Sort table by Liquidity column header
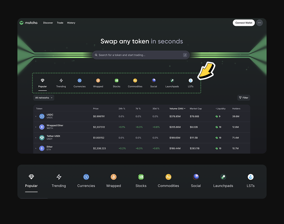The image size is (284, 224). pyautogui.click(x=221, y=108)
